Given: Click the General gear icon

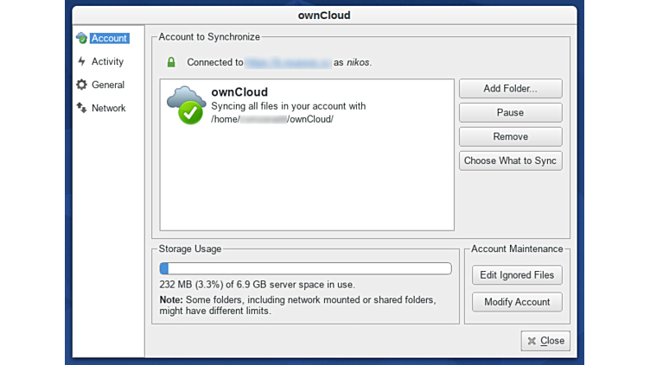Looking at the screenshot, I should 82,85.
